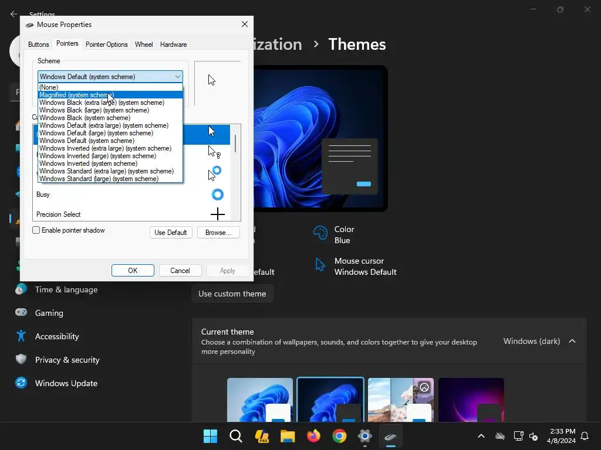Viewport: 601px width, 450px height.
Task: Show hidden tray icons
Action: 481,436
